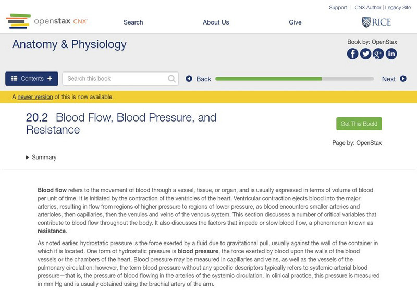
Task: Toggle the Contents panel
Action: 32,79
